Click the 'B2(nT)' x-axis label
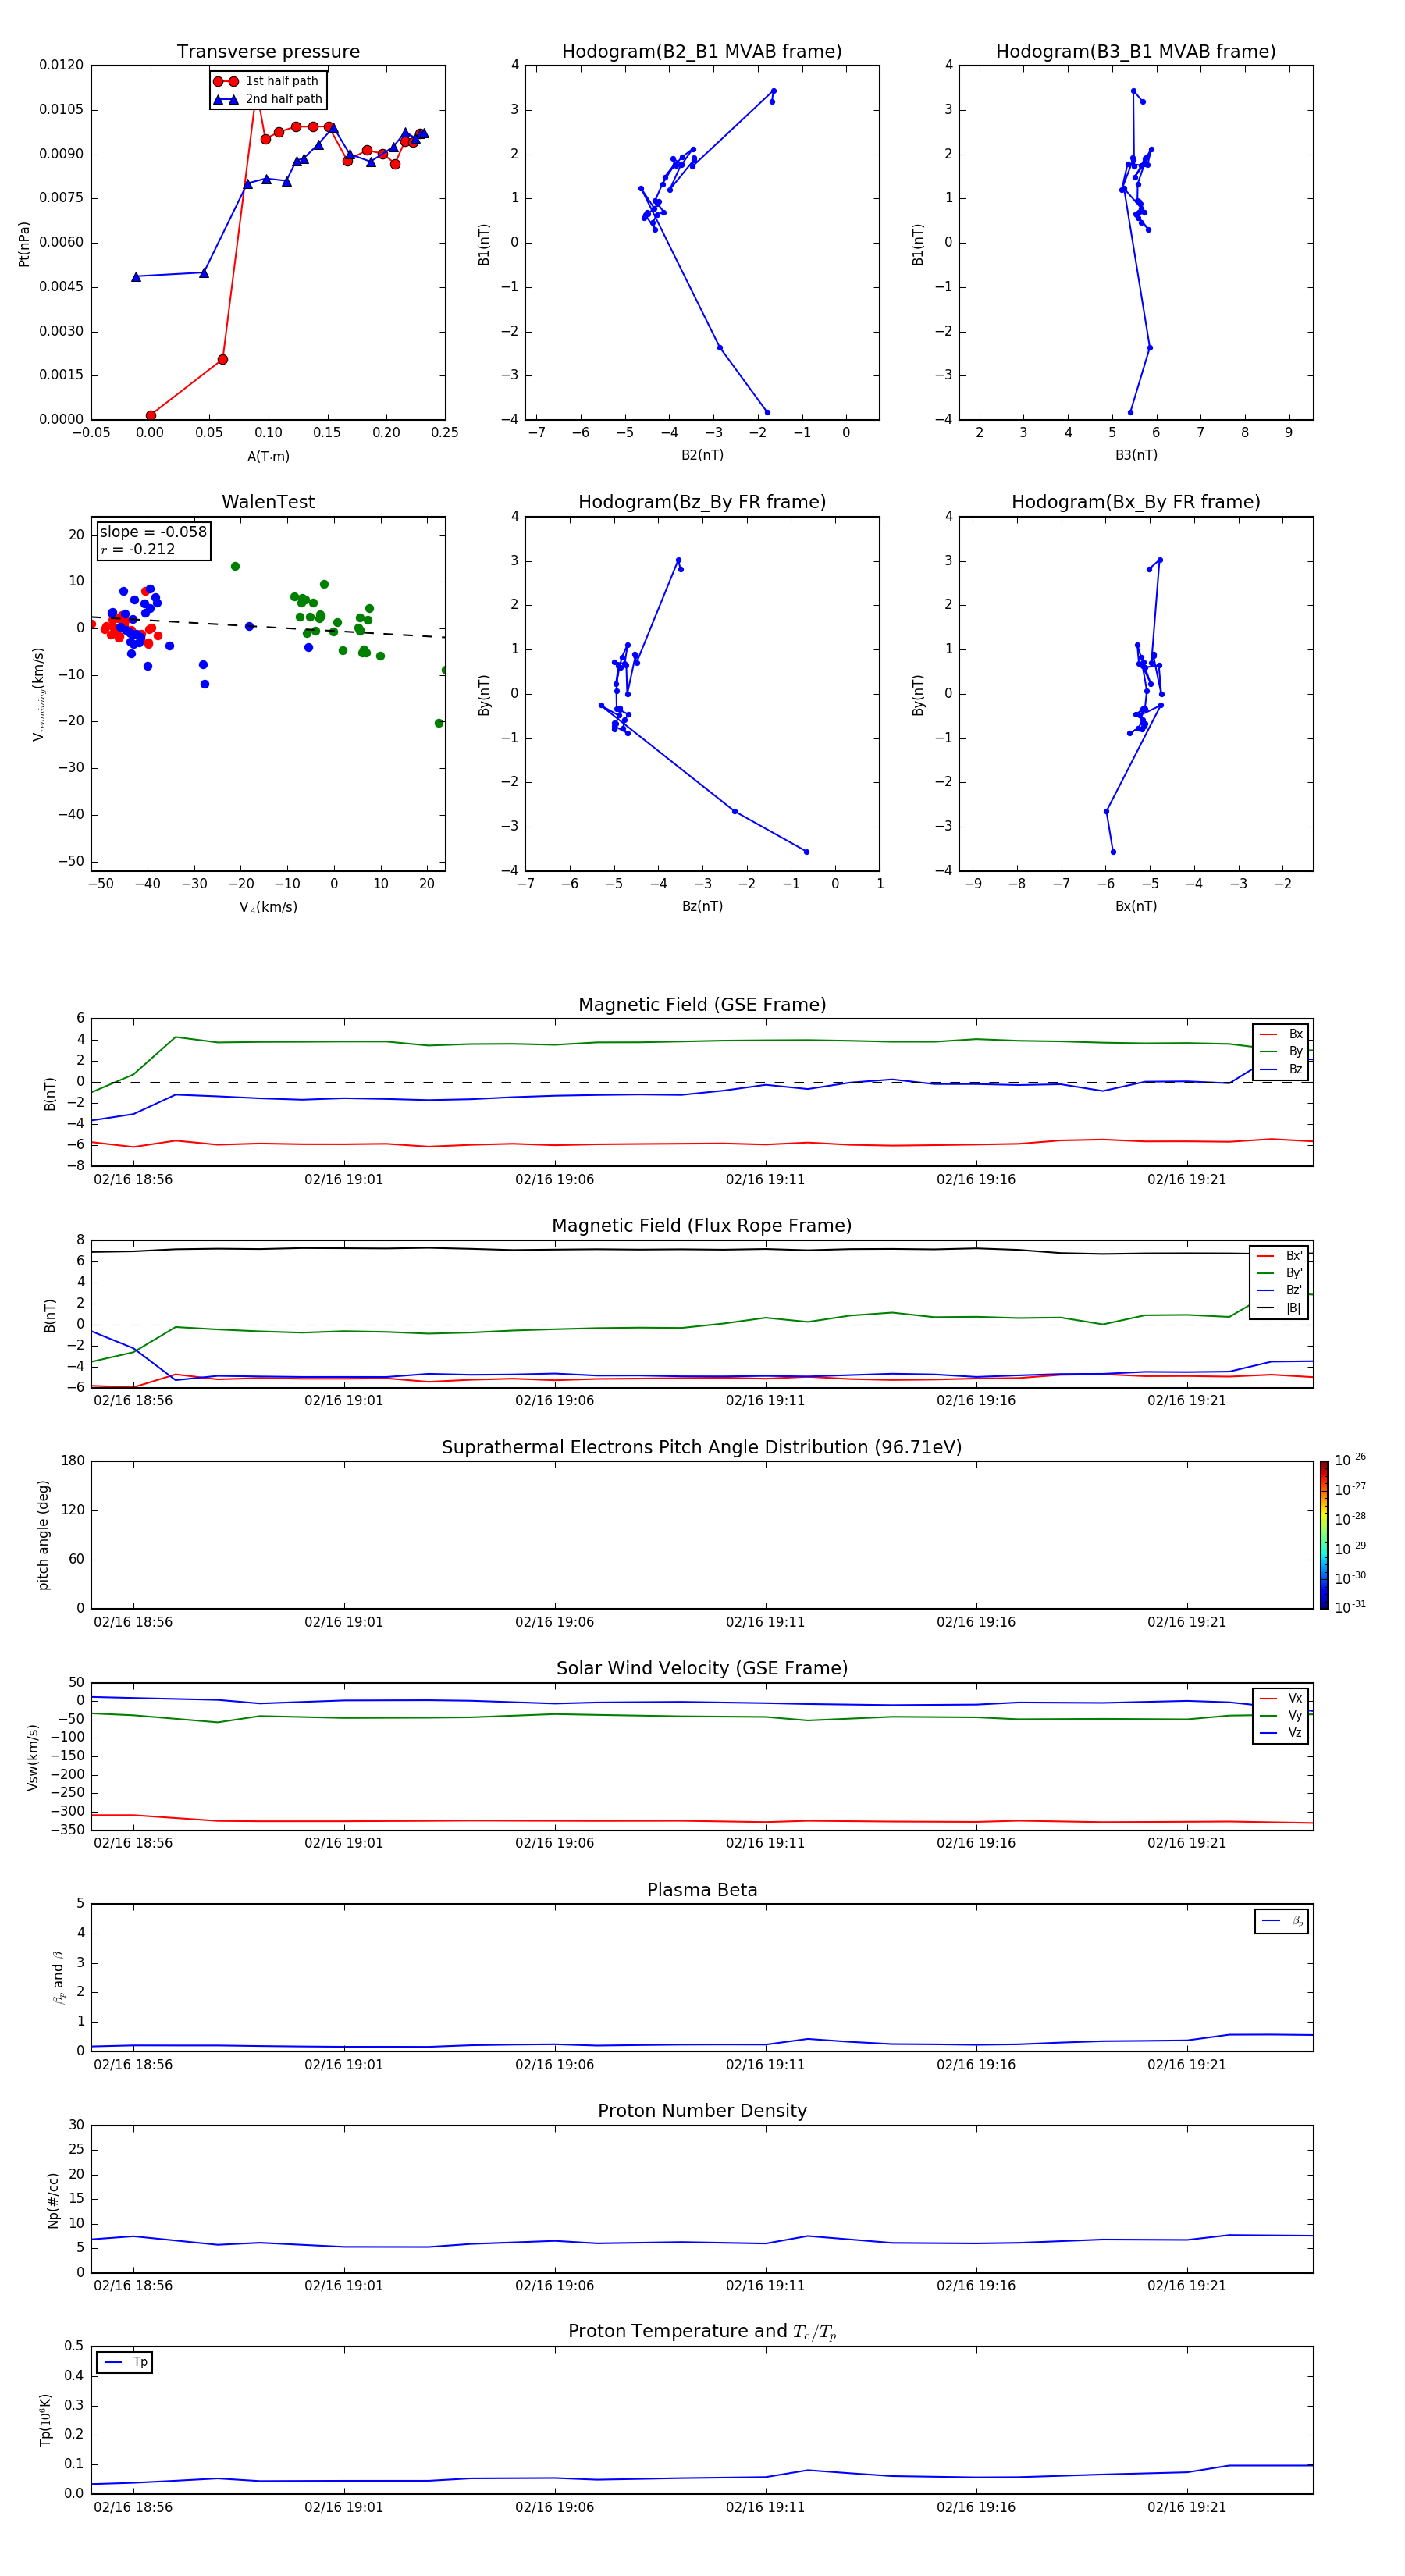 [x=702, y=455]
